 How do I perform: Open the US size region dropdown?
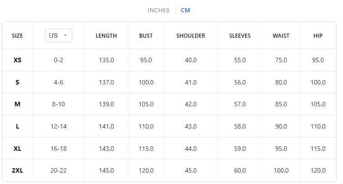click(x=58, y=35)
